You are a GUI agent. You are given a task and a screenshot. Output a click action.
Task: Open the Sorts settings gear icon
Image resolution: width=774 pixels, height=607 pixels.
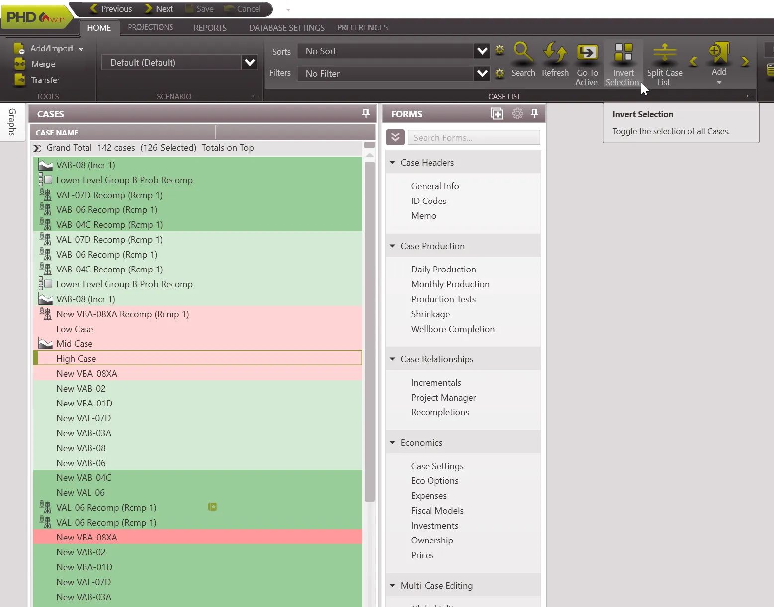pos(500,50)
